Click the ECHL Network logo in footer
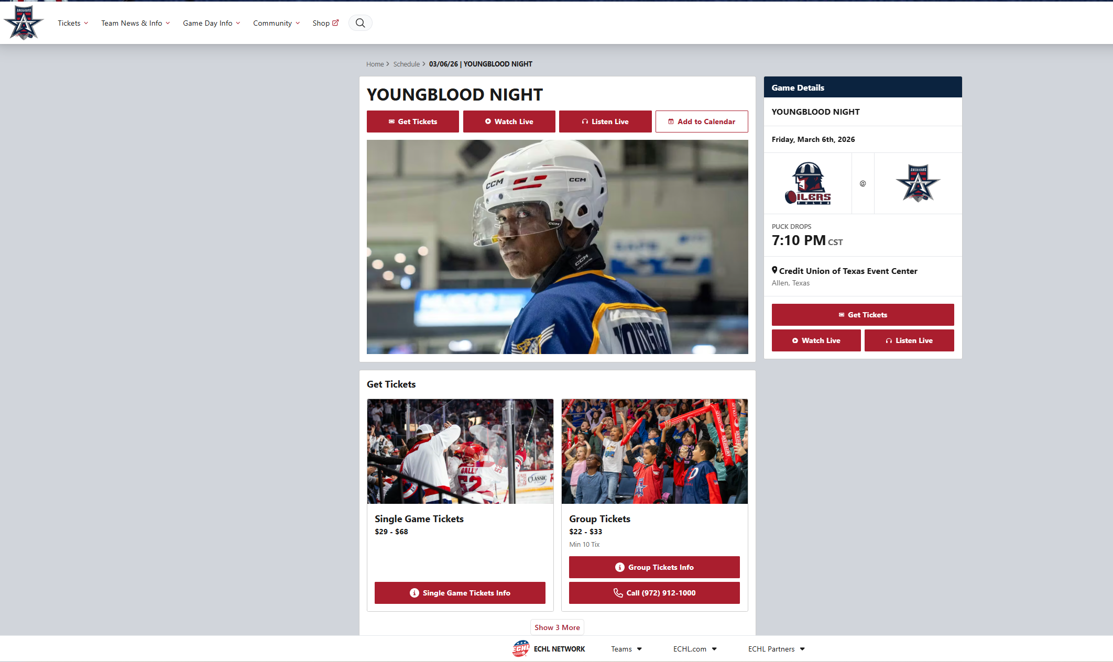 [521, 648]
